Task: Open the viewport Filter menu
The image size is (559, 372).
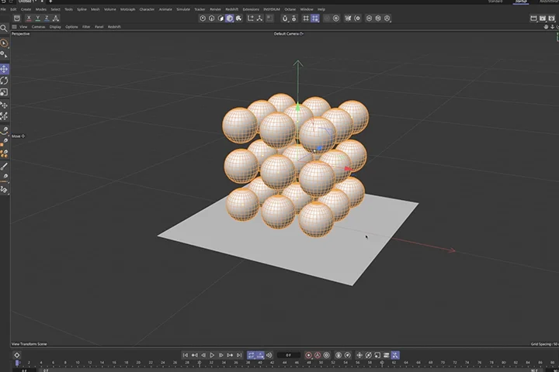Action: (x=86, y=26)
